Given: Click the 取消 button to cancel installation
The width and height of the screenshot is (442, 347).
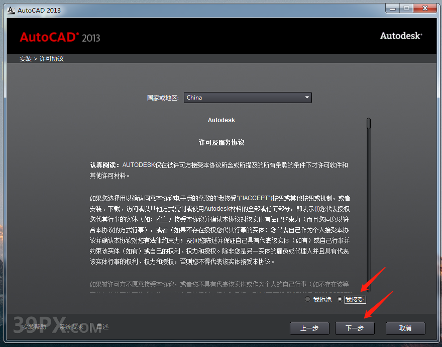Looking at the screenshot, I should point(405,328).
